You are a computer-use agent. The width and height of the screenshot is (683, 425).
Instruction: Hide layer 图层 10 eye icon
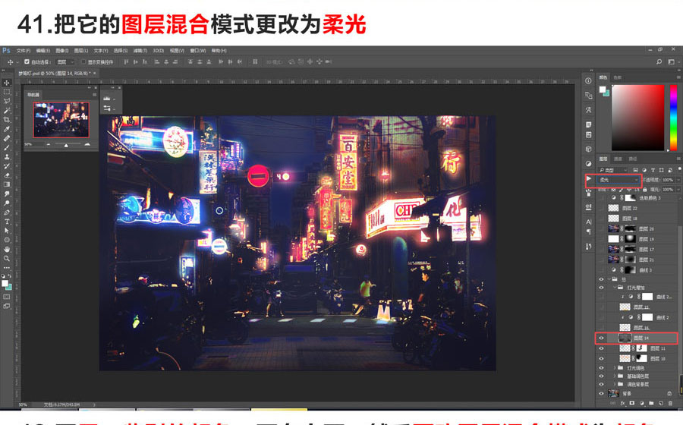pyautogui.click(x=602, y=359)
